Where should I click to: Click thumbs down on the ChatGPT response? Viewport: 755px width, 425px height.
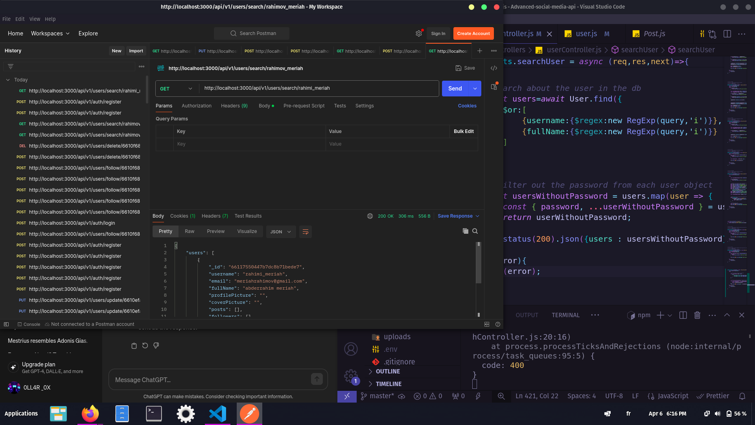click(156, 346)
